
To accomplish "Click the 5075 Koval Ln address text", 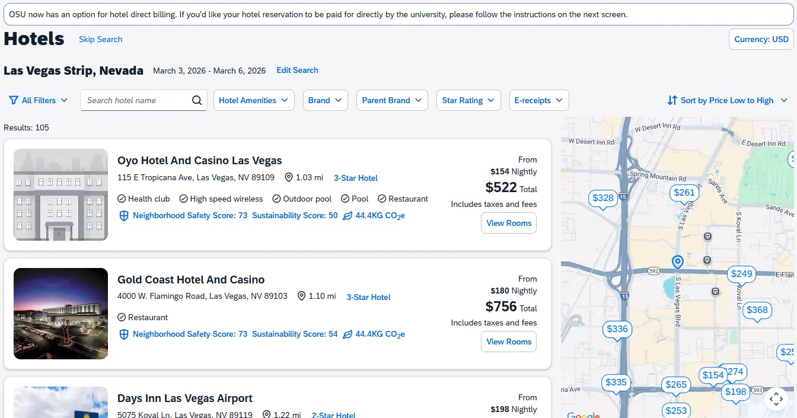I will (x=185, y=414).
